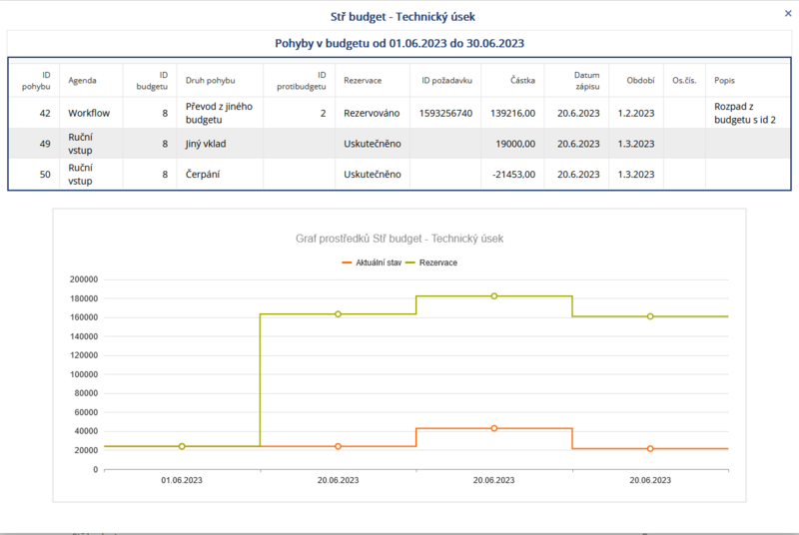Click amount -21453,00
This screenshot has height=535, width=799.
point(513,174)
